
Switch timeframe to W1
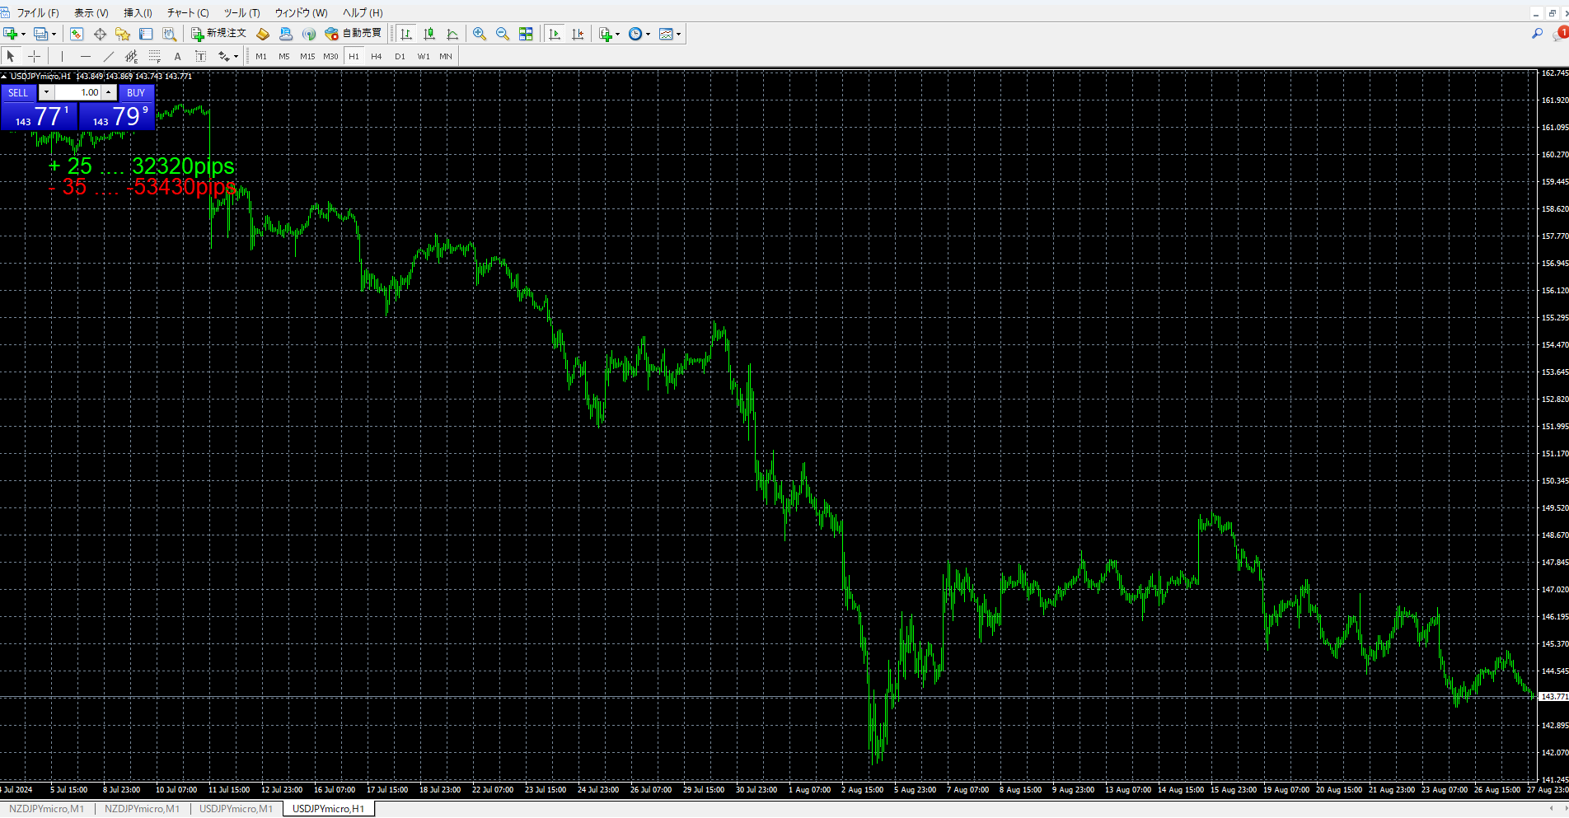424,56
